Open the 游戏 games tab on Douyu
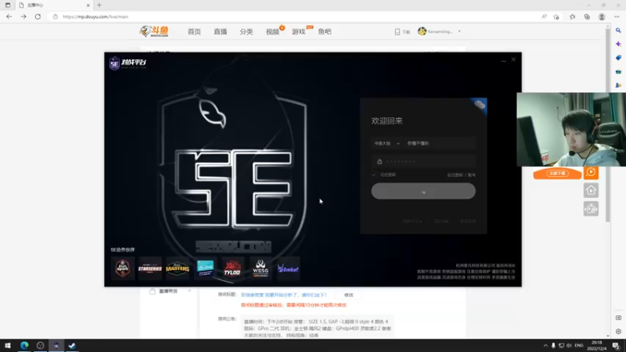 tap(299, 31)
